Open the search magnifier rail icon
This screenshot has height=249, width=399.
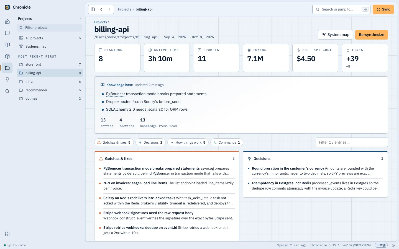click(x=7, y=91)
